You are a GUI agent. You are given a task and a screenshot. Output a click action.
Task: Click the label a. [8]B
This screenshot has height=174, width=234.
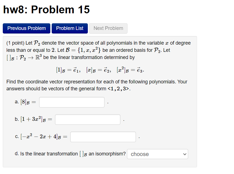[x=25, y=102]
